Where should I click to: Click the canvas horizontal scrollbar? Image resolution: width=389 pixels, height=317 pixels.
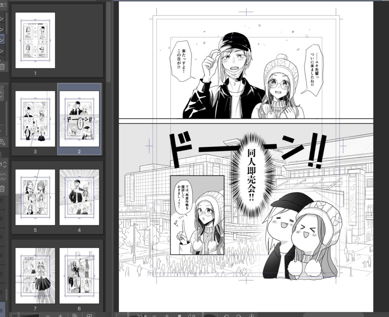point(334,315)
